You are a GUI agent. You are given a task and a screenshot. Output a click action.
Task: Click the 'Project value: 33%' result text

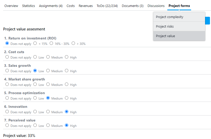click(x=19, y=136)
